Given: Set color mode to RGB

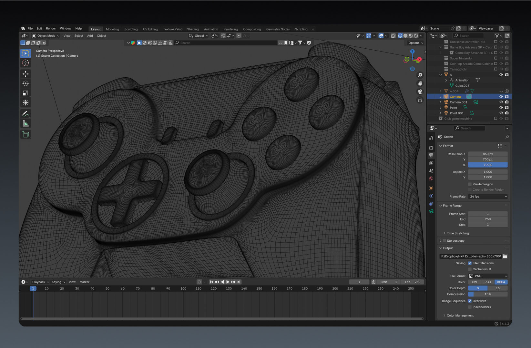Looking at the screenshot, I should click(x=487, y=282).
